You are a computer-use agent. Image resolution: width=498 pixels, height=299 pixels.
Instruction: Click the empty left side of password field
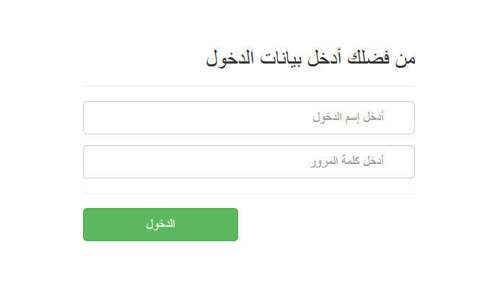click(159, 162)
